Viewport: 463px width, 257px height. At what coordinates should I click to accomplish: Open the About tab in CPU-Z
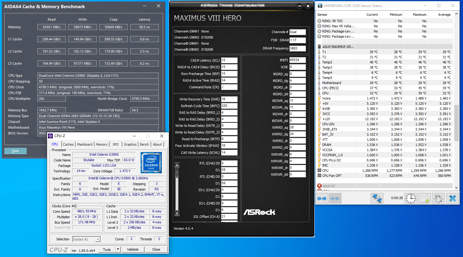(x=157, y=144)
